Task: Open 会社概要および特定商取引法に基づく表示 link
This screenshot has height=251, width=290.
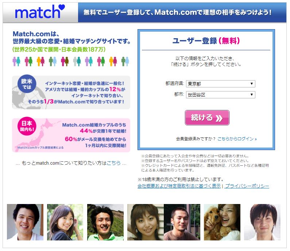Action: [x=179, y=186]
